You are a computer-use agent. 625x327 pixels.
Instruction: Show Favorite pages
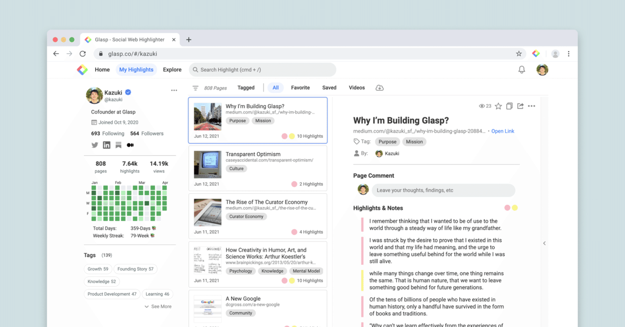(x=300, y=88)
